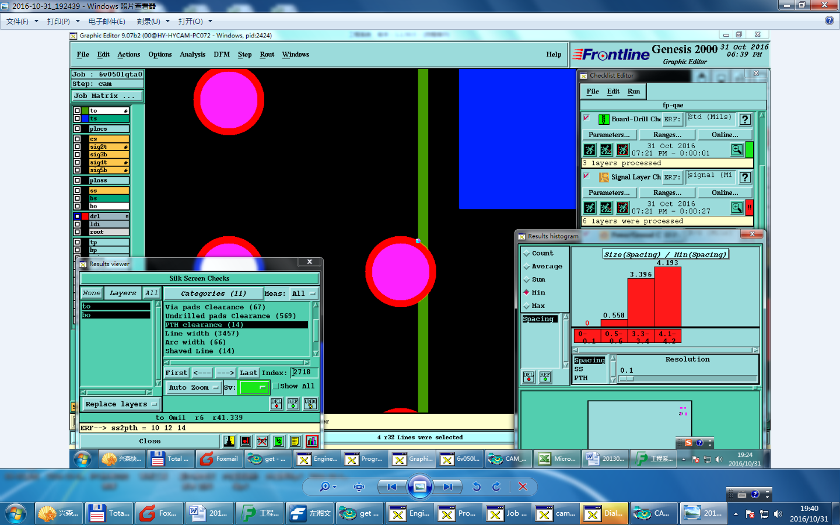The height and width of the screenshot is (525, 840).
Task: Open the green Sv dropdown
Action: [254, 387]
